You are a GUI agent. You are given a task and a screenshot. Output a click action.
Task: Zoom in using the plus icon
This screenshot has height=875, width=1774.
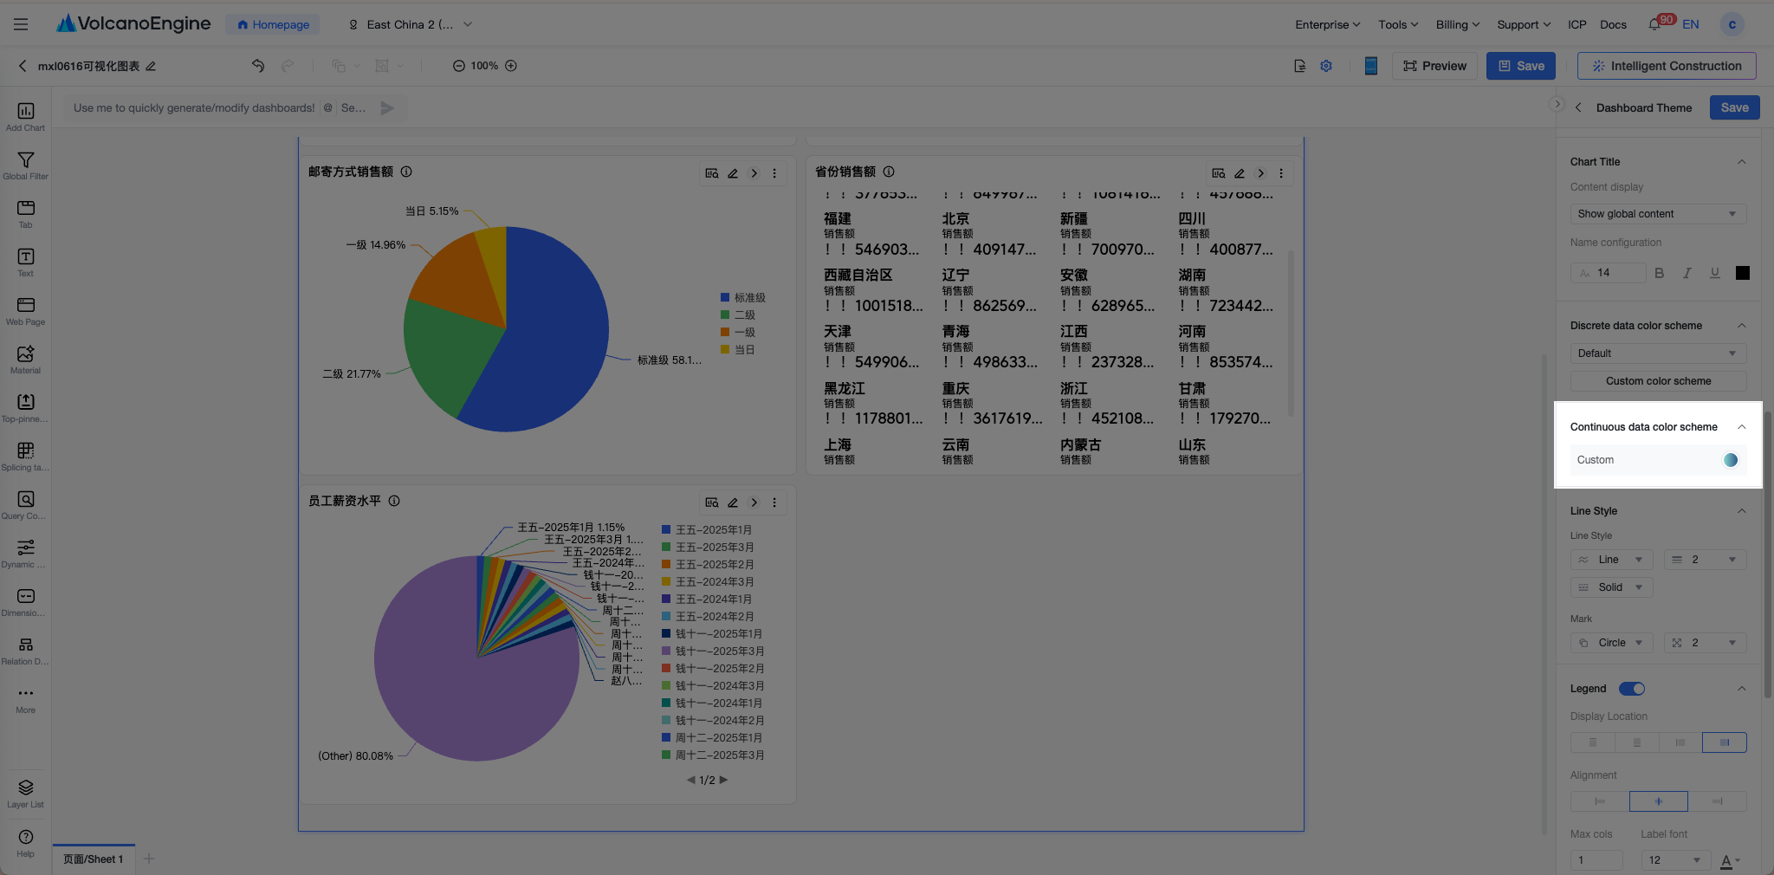click(x=511, y=66)
